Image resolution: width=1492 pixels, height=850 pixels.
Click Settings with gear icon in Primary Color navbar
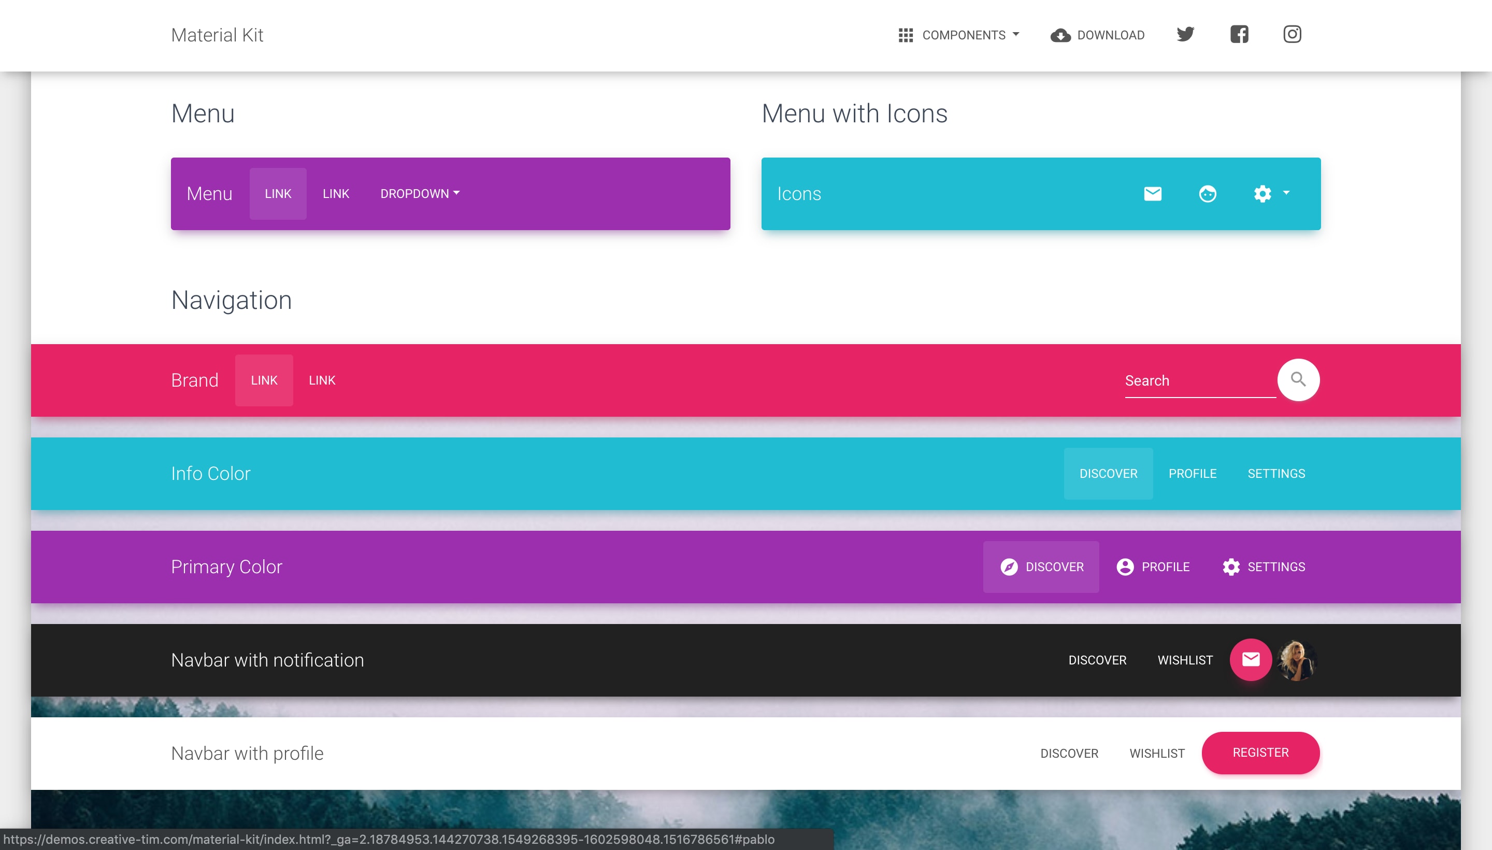(x=1264, y=567)
